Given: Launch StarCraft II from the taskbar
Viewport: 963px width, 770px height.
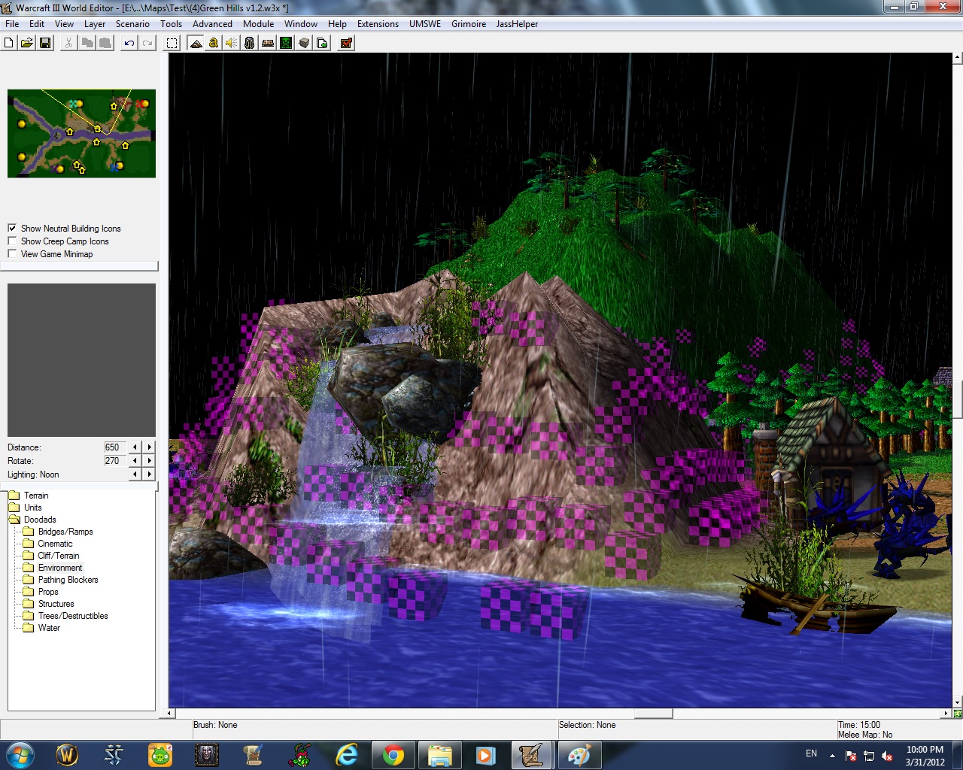Looking at the screenshot, I should [x=114, y=755].
